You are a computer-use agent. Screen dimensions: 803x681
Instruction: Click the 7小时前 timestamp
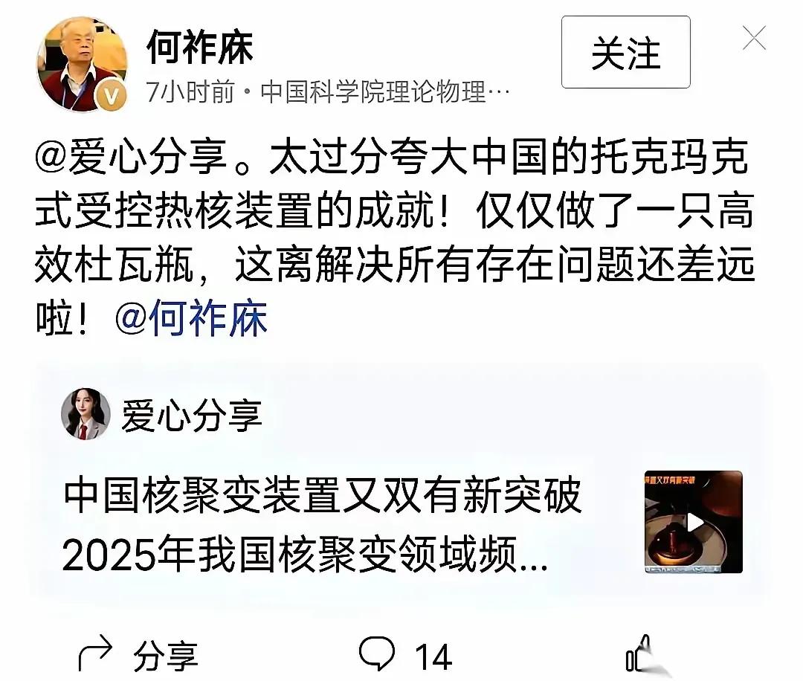pos(190,92)
